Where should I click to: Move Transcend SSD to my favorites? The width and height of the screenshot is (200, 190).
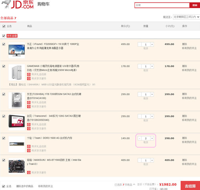pos(189,120)
